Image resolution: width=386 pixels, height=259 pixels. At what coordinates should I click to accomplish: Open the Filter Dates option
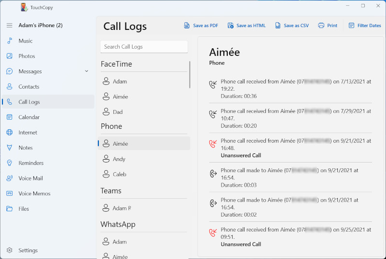364,26
